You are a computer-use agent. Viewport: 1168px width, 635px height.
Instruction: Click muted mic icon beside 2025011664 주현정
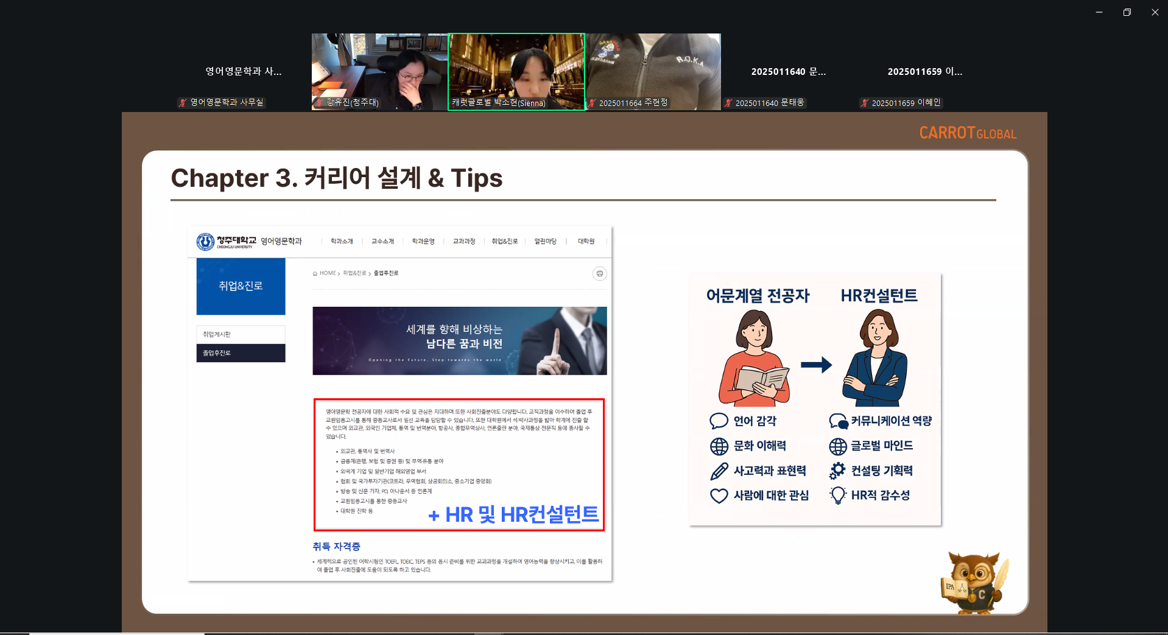591,103
